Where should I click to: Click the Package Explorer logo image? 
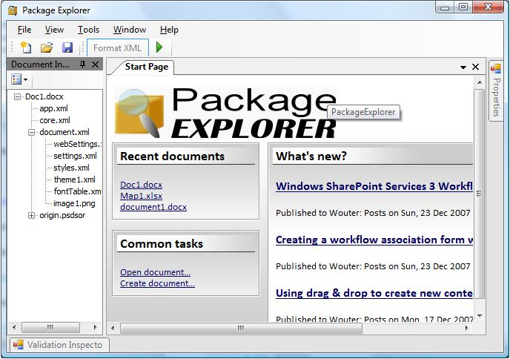click(x=225, y=112)
